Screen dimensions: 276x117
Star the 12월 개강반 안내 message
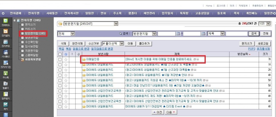pos(66,75)
